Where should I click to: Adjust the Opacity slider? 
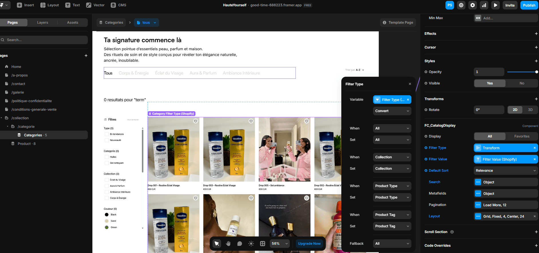pos(522,72)
